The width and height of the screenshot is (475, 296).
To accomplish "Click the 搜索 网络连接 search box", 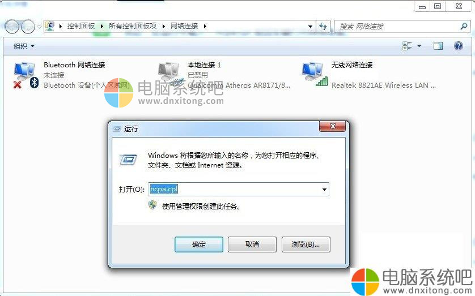I will [x=397, y=27].
